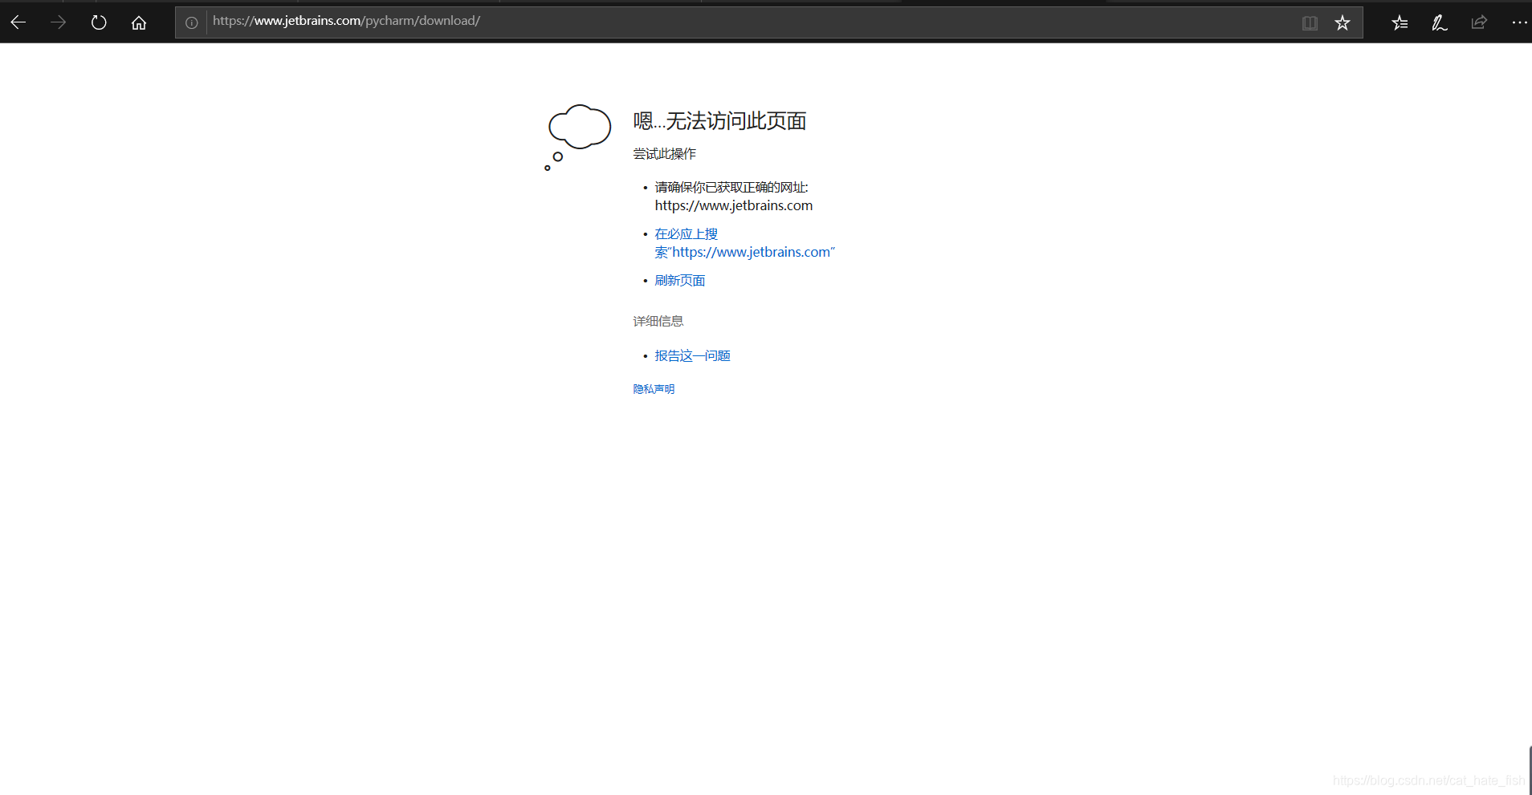
Task: Start a Web Note with the pen icon
Action: click(1439, 22)
